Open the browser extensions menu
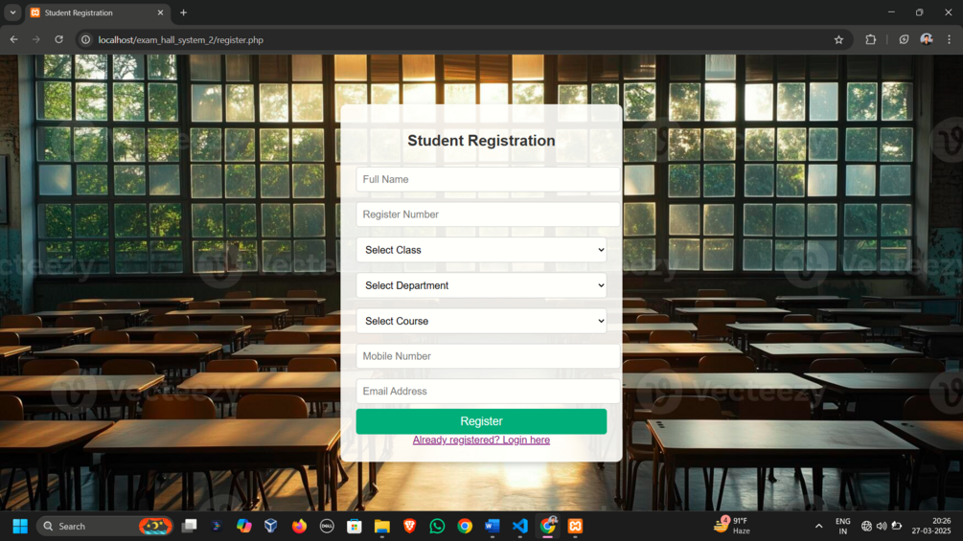963x541 pixels. [x=870, y=40]
